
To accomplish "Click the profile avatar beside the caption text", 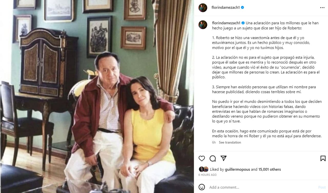I will click(203, 23).
